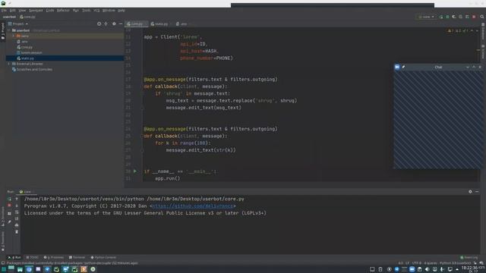Toggle the Structure side tab on left edge
Image resolution: width=486 pixels, height=273 pixels.
(3, 217)
